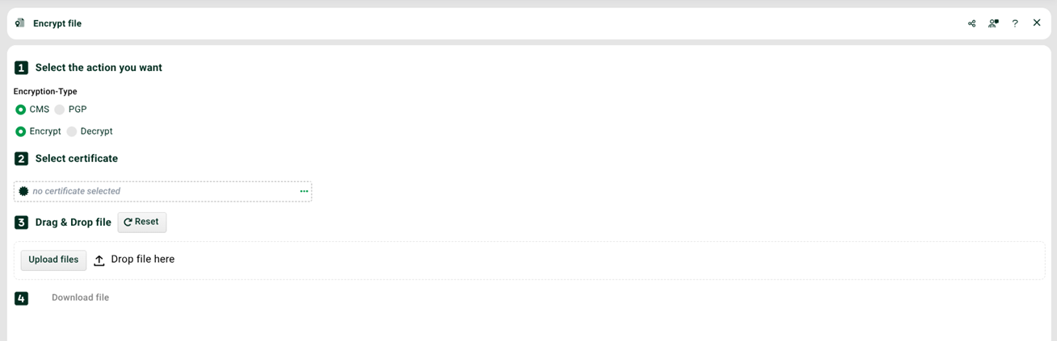Open the user feedback icon in header
Screen dimensions: 1057x341
[x=993, y=23]
